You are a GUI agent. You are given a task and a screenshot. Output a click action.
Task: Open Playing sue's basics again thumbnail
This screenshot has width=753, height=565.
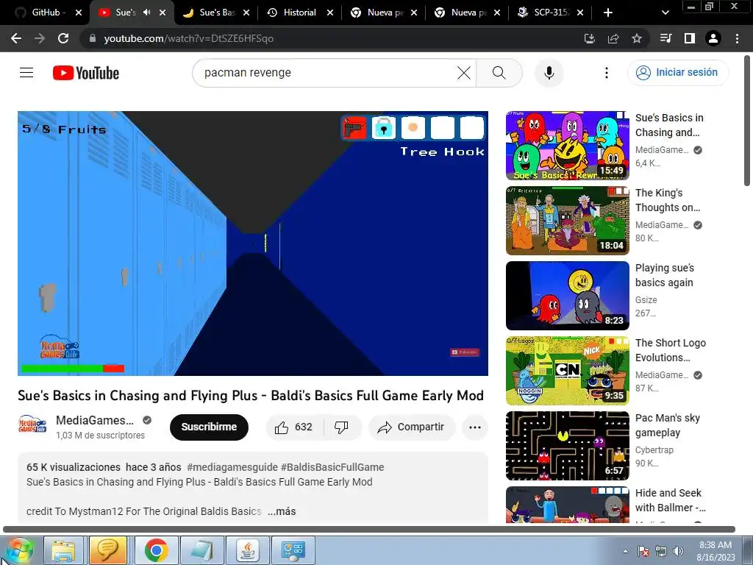click(x=568, y=296)
